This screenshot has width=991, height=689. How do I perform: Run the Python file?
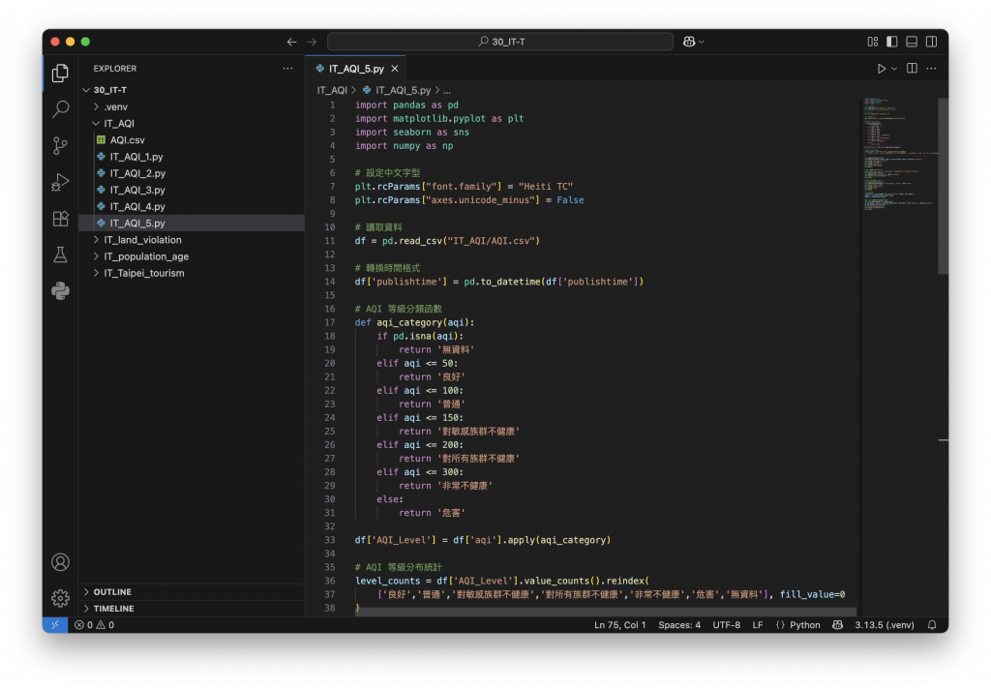coord(881,69)
